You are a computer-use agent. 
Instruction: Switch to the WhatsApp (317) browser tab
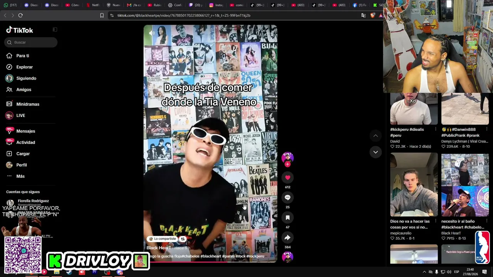point(10,5)
